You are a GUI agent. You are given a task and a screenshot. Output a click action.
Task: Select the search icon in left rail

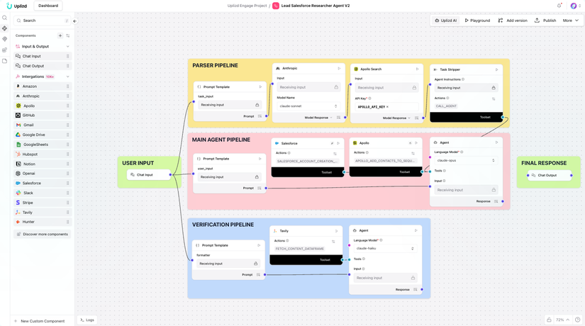pyautogui.click(x=4, y=18)
